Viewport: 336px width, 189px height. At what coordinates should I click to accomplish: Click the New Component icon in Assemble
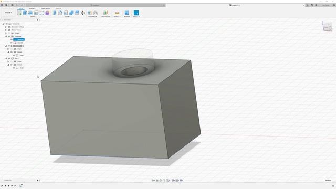tap(90, 13)
